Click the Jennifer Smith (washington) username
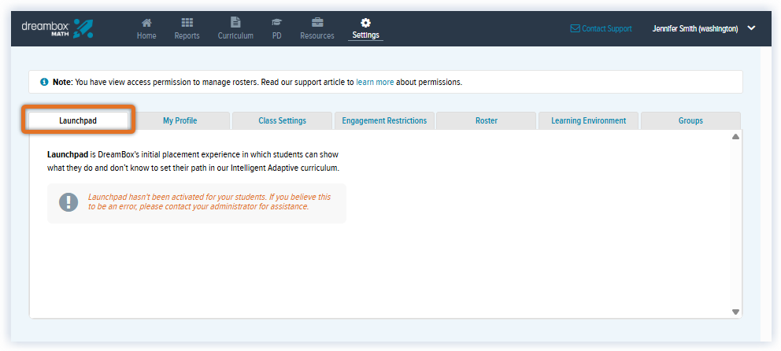This screenshot has height=351, width=781. coord(695,29)
